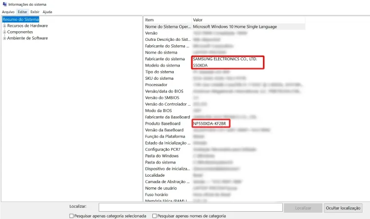Select Resumo do Sistema tree node
The width and height of the screenshot is (370, 219).
coord(20,19)
